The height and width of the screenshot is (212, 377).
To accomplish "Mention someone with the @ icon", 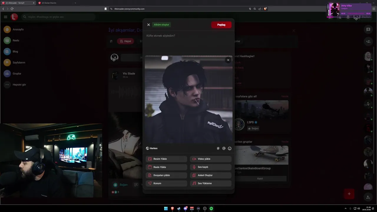I will tap(224, 148).
